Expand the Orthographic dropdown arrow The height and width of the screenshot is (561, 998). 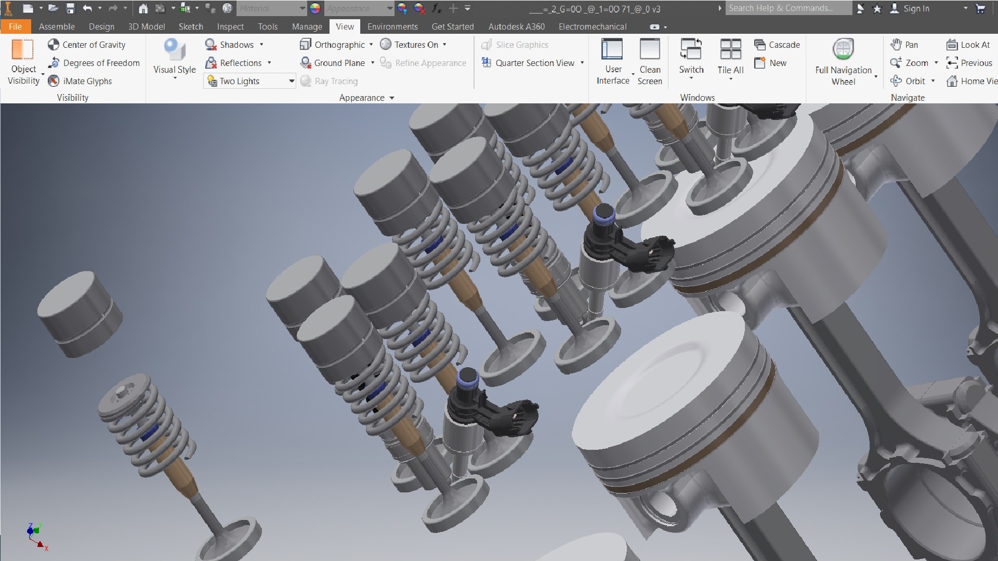pyautogui.click(x=371, y=45)
